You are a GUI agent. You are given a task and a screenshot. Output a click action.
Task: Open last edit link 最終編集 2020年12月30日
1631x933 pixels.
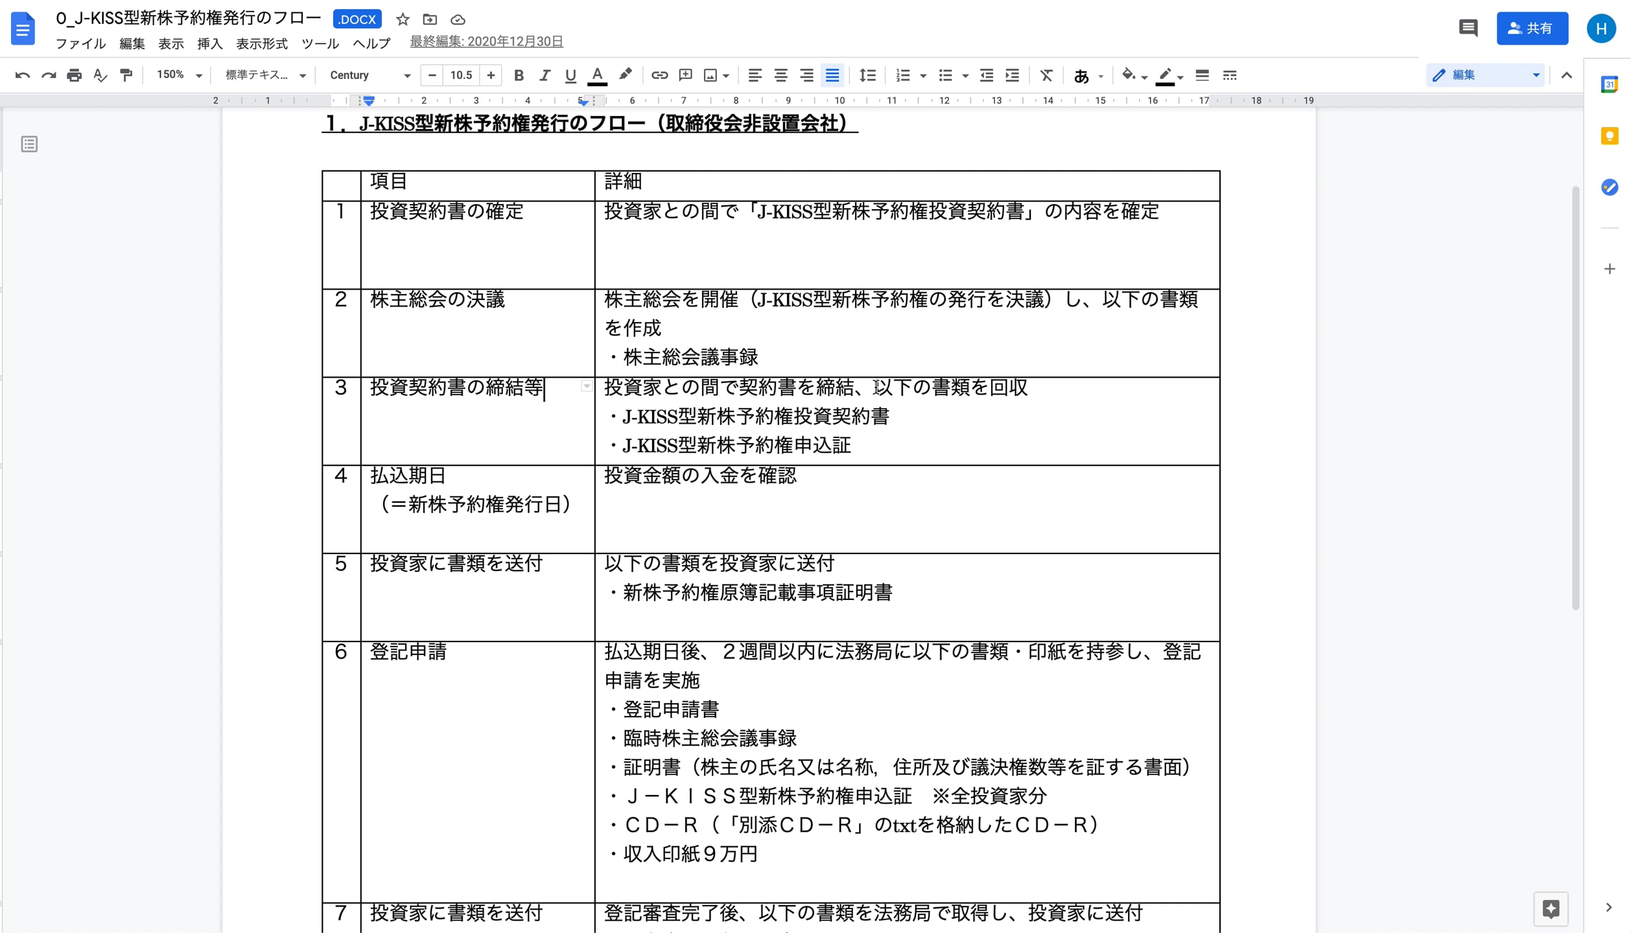coord(486,41)
